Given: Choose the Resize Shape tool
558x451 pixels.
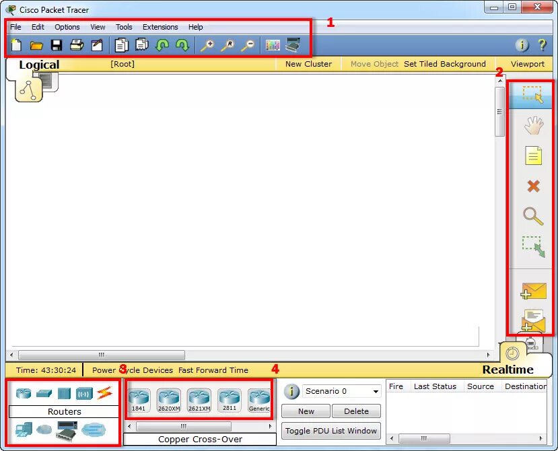Looking at the screenshot, I should (534, 246).
